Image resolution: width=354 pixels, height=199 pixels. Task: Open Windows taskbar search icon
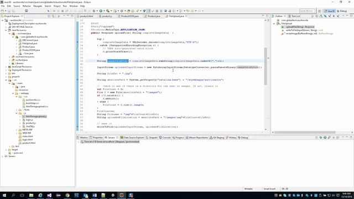click(x=13, y=195)
